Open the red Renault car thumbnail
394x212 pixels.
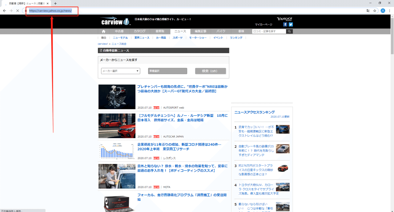(117, 126)
